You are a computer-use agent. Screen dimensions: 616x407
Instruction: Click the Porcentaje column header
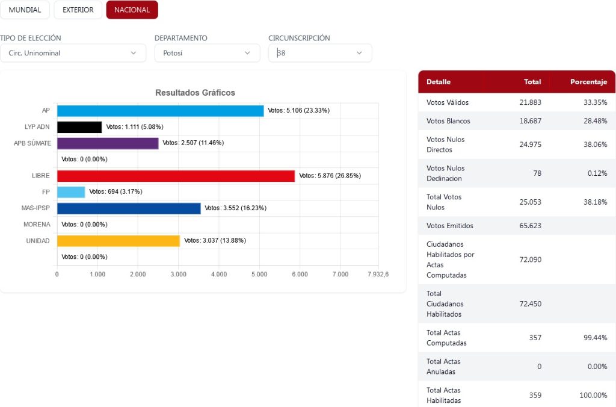pyautogui.click(x=588, y=82)
